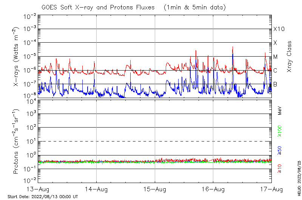Image resolution: width=302 pixels, height=200 pixels.
Task: Select the 15-Aug date label
Action: click(155, 189)
